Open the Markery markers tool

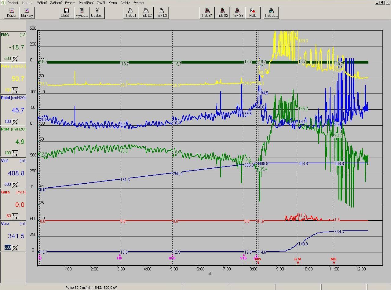tap(27, 13)
